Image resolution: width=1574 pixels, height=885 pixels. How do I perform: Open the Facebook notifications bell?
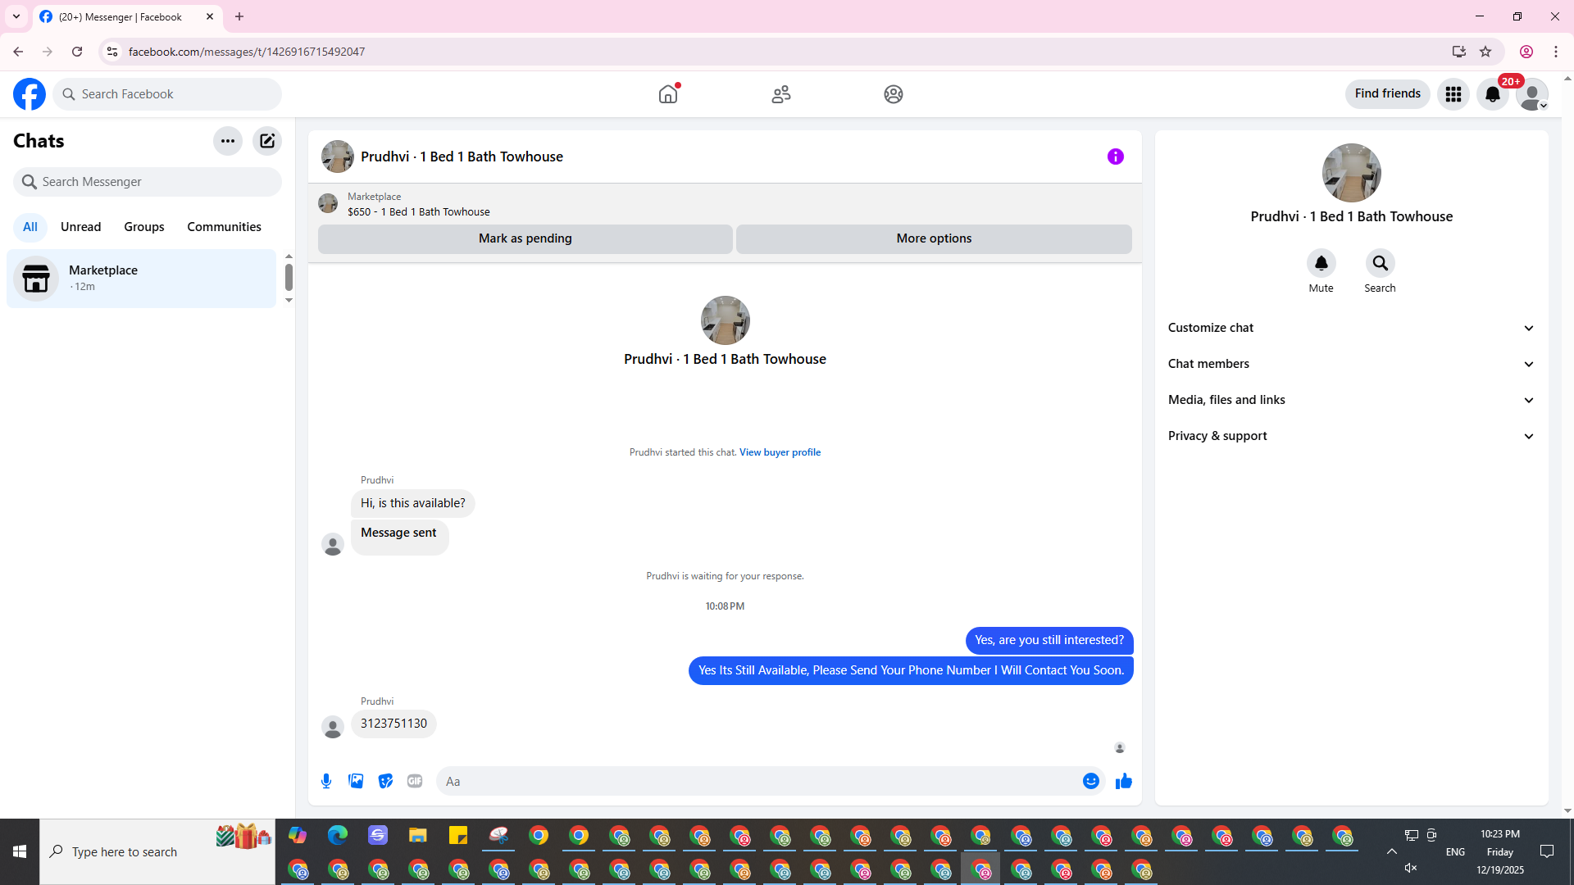[1492, 94]
